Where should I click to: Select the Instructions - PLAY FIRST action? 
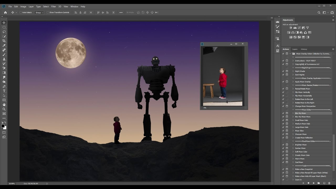click(305, 61)
